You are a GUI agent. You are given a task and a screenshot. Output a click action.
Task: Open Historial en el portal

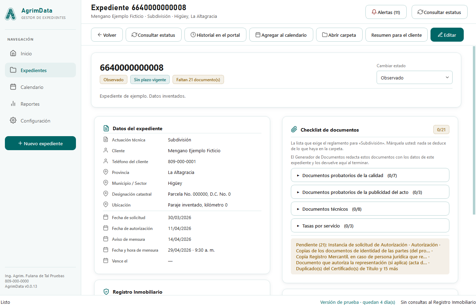point(215,35)
